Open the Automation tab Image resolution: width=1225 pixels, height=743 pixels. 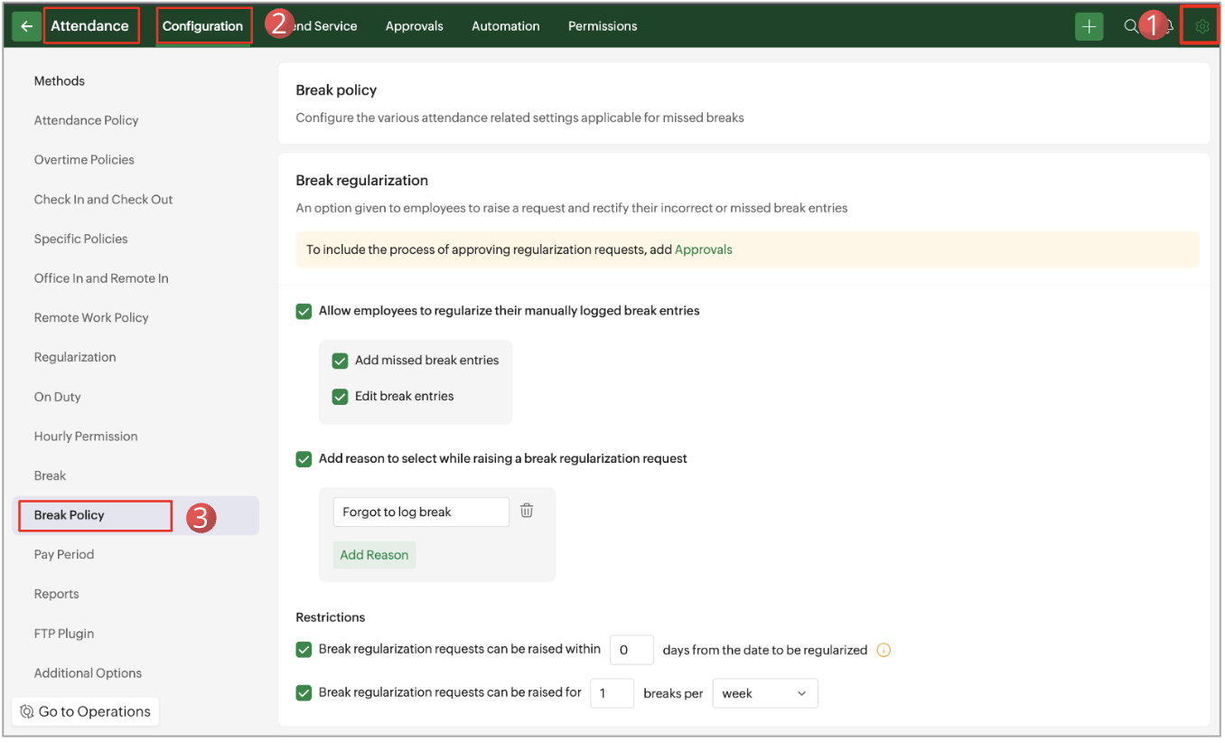(505, 26)
